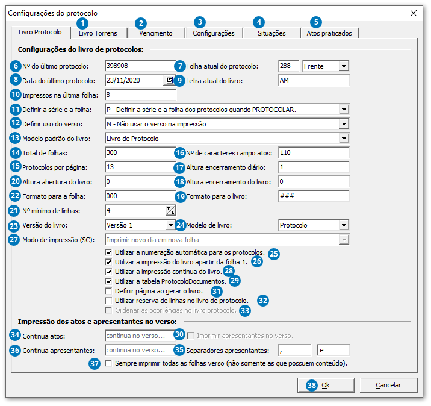Image resolution: width=431 pixels, height=406 pixels.
Task: Click the Nº do último protocolo field
Action: pyautogui.click(x=140, y=66)
